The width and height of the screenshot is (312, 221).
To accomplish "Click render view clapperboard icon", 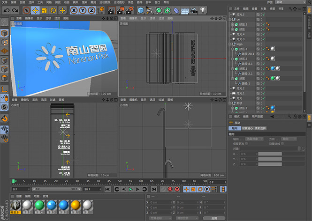I will pyautogui.click(x=111, y=10).
